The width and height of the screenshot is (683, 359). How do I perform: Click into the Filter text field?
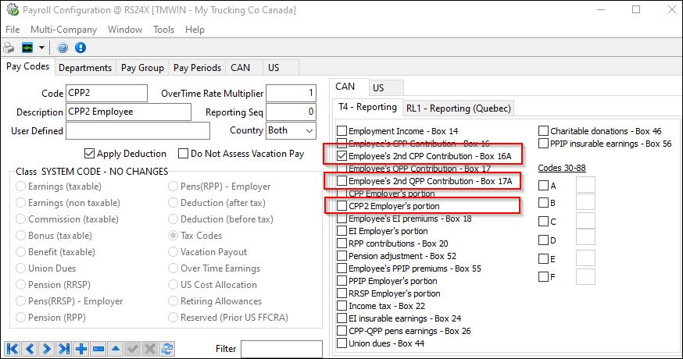281,349
